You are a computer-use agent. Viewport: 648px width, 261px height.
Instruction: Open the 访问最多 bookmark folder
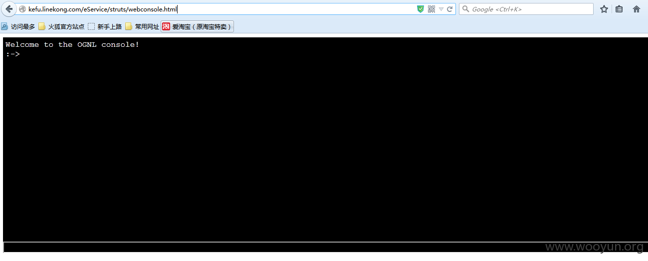point(18,27)
